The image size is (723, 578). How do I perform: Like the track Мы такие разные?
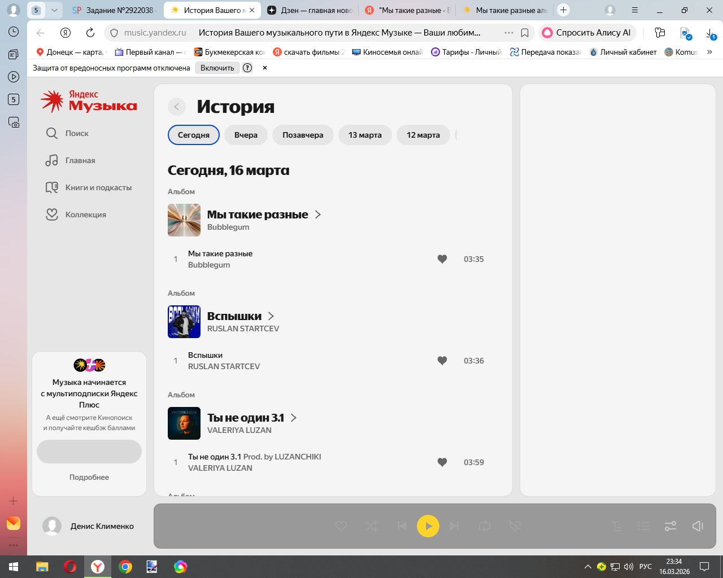[442, 259]
